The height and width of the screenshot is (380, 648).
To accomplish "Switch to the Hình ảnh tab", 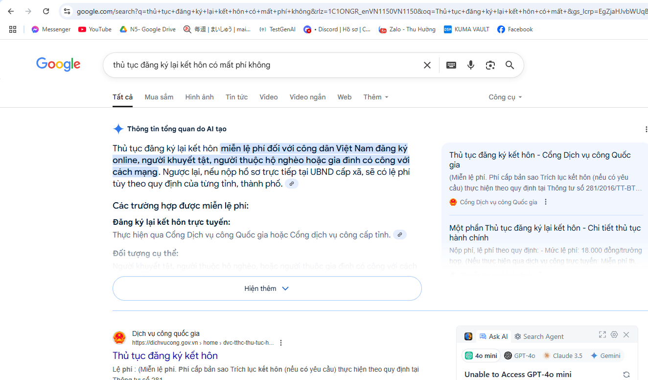I will [200, 97].
